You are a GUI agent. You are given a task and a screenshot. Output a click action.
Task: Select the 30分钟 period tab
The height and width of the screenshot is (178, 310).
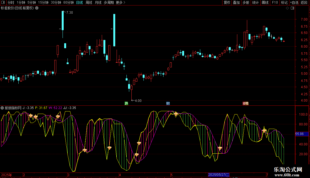click(56, 2)
